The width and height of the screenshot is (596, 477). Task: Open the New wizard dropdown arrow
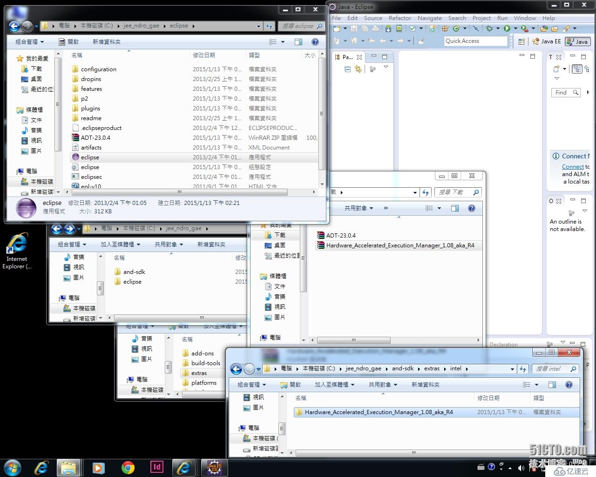(x=345, y=28)
